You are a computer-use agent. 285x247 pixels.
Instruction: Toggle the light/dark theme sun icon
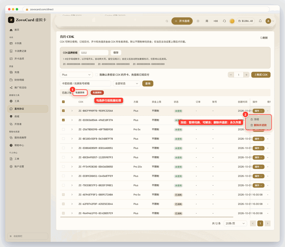(x=198, y=21)
